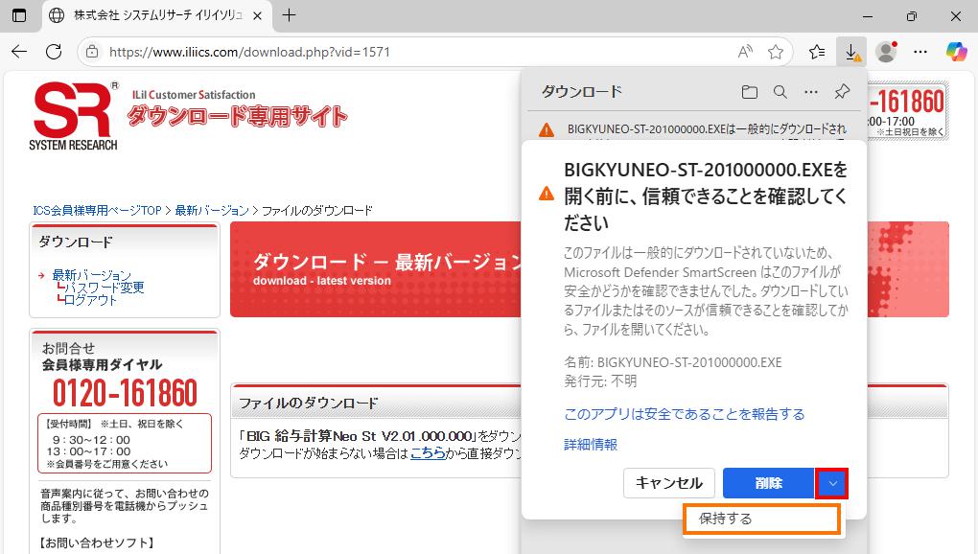This screenshot has width=978, height=554.
Task: Restore down the browser window
Action: pyautogui.click(x=912, y=16)
